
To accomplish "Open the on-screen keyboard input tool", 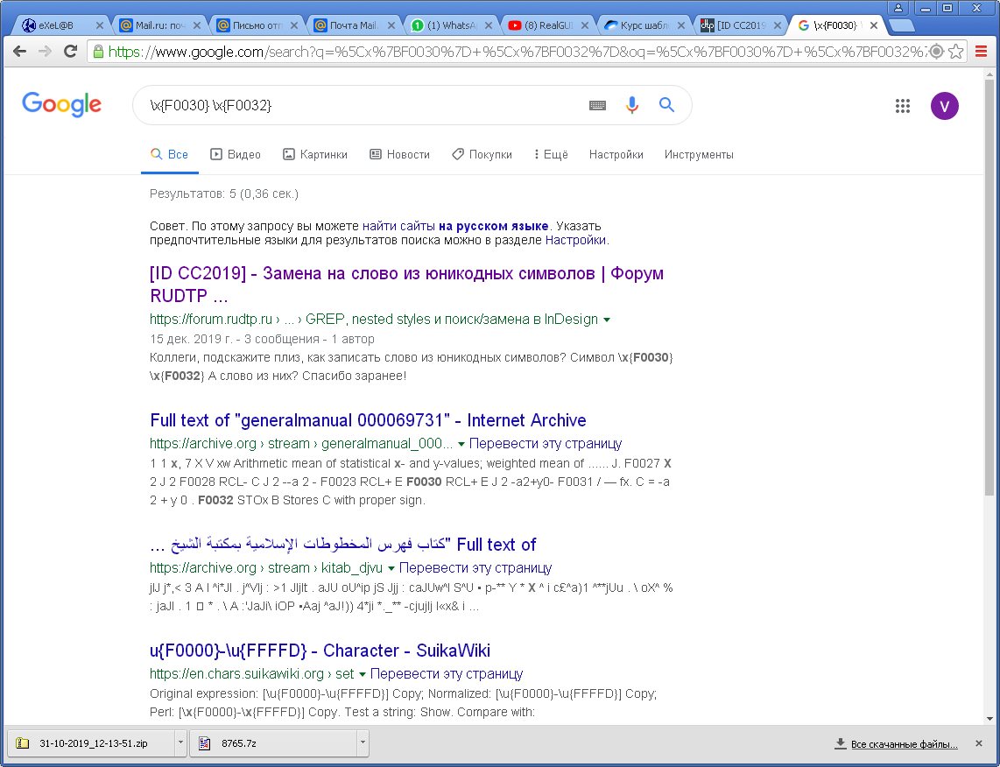I will [597, 105].
